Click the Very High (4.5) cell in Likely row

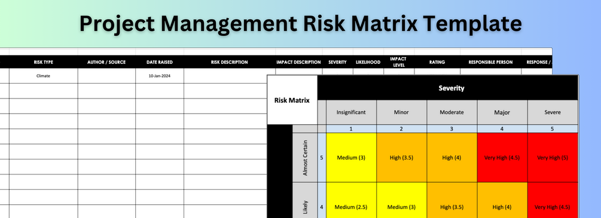tap(553, 200)
